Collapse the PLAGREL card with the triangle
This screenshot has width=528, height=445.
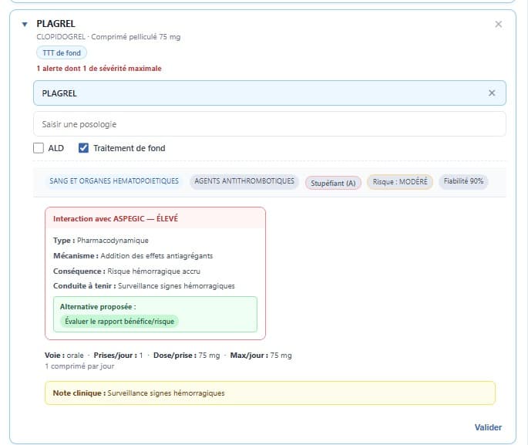pos(25,24)
